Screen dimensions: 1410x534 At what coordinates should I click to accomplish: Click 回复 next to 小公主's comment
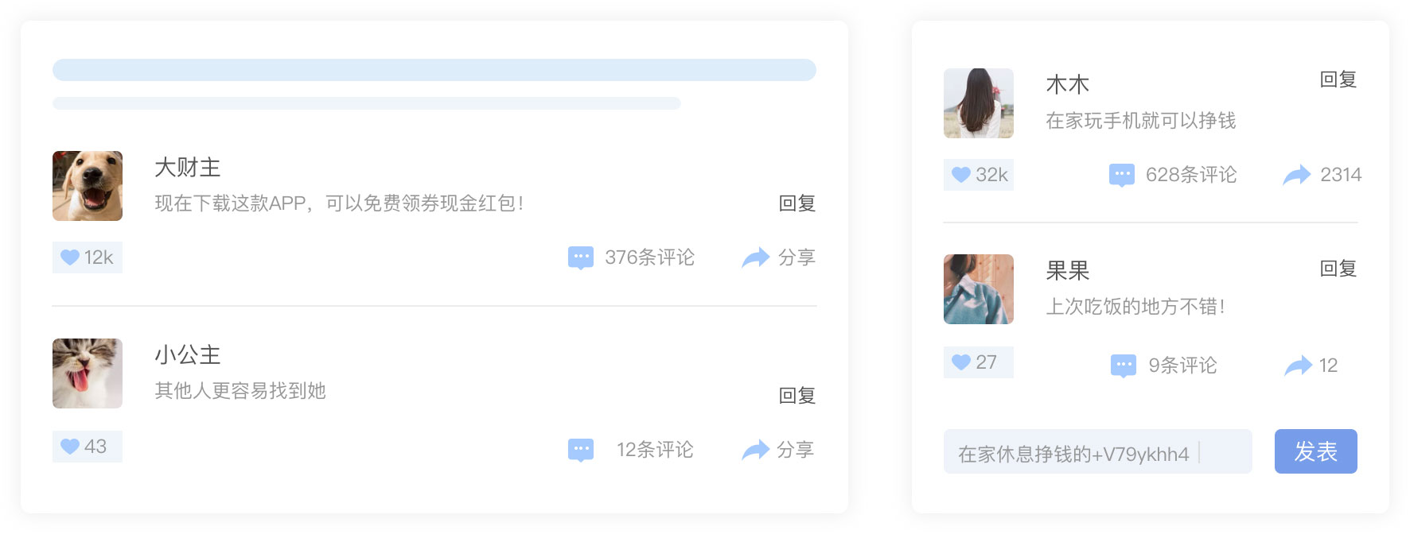click(x=797, y=396)
